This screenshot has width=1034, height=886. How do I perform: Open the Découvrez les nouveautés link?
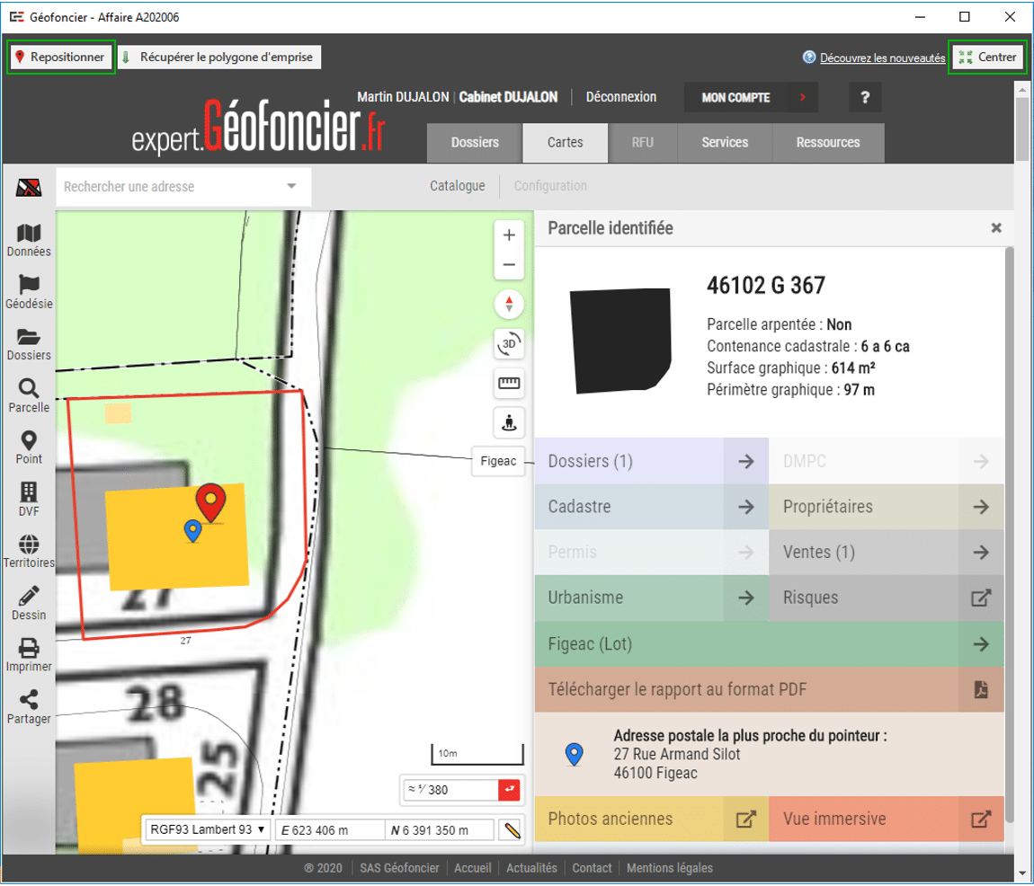point(881,58)
